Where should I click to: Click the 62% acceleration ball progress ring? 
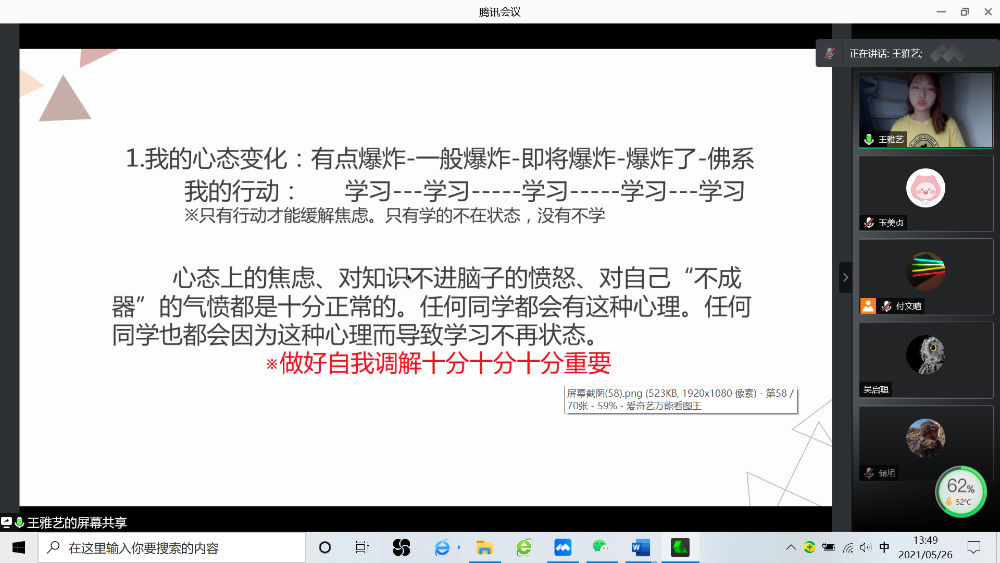click(x=961, y=491)
